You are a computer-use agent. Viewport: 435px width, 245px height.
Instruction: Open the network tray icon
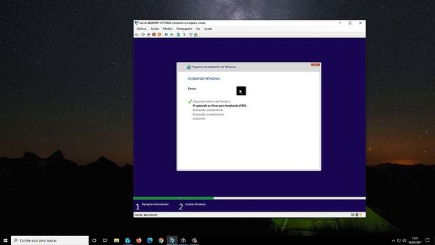click(399, 240)
